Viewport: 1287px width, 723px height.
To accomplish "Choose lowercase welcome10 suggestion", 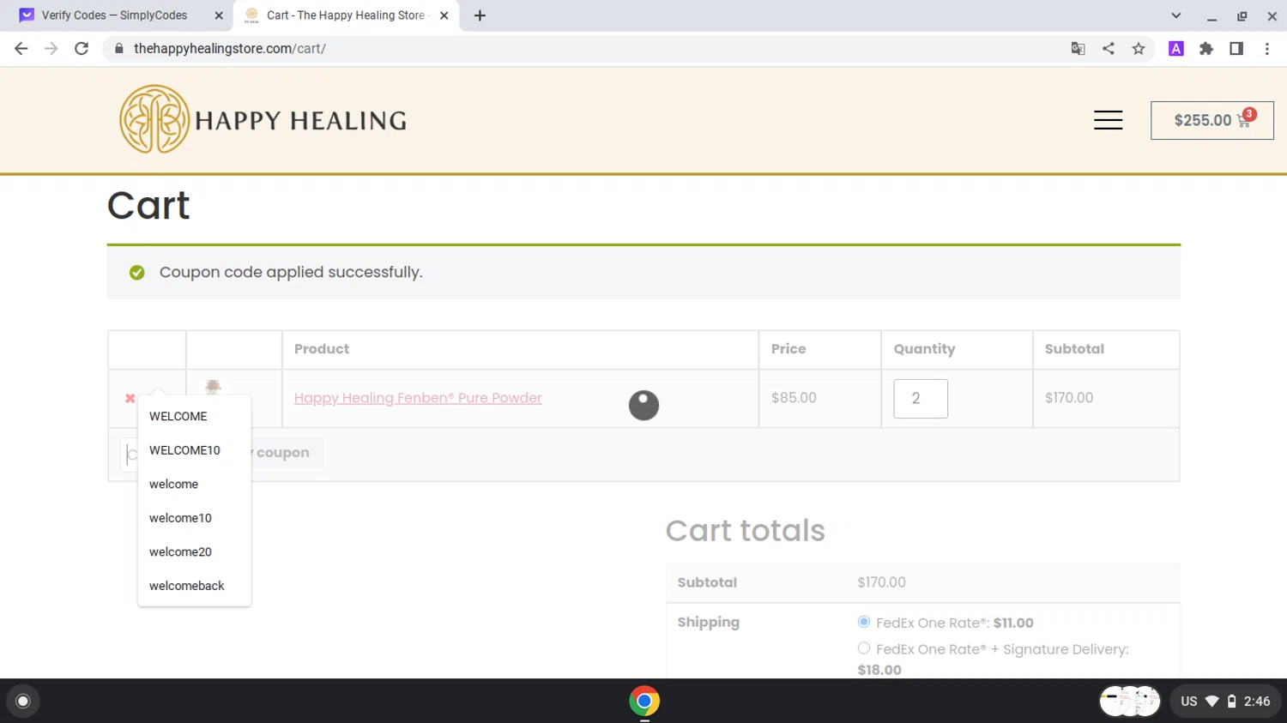I will point(194,518).
